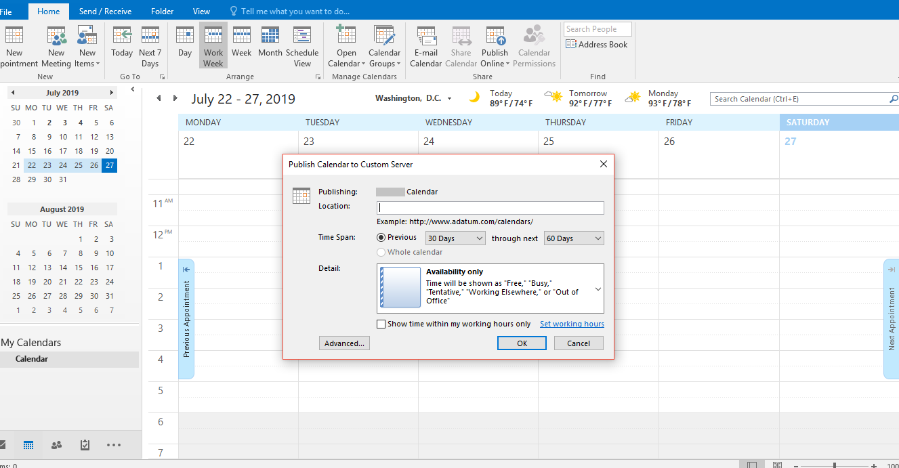Collapse the folder pane
Viewport: 899px width, 468px height.
(133, 89)
